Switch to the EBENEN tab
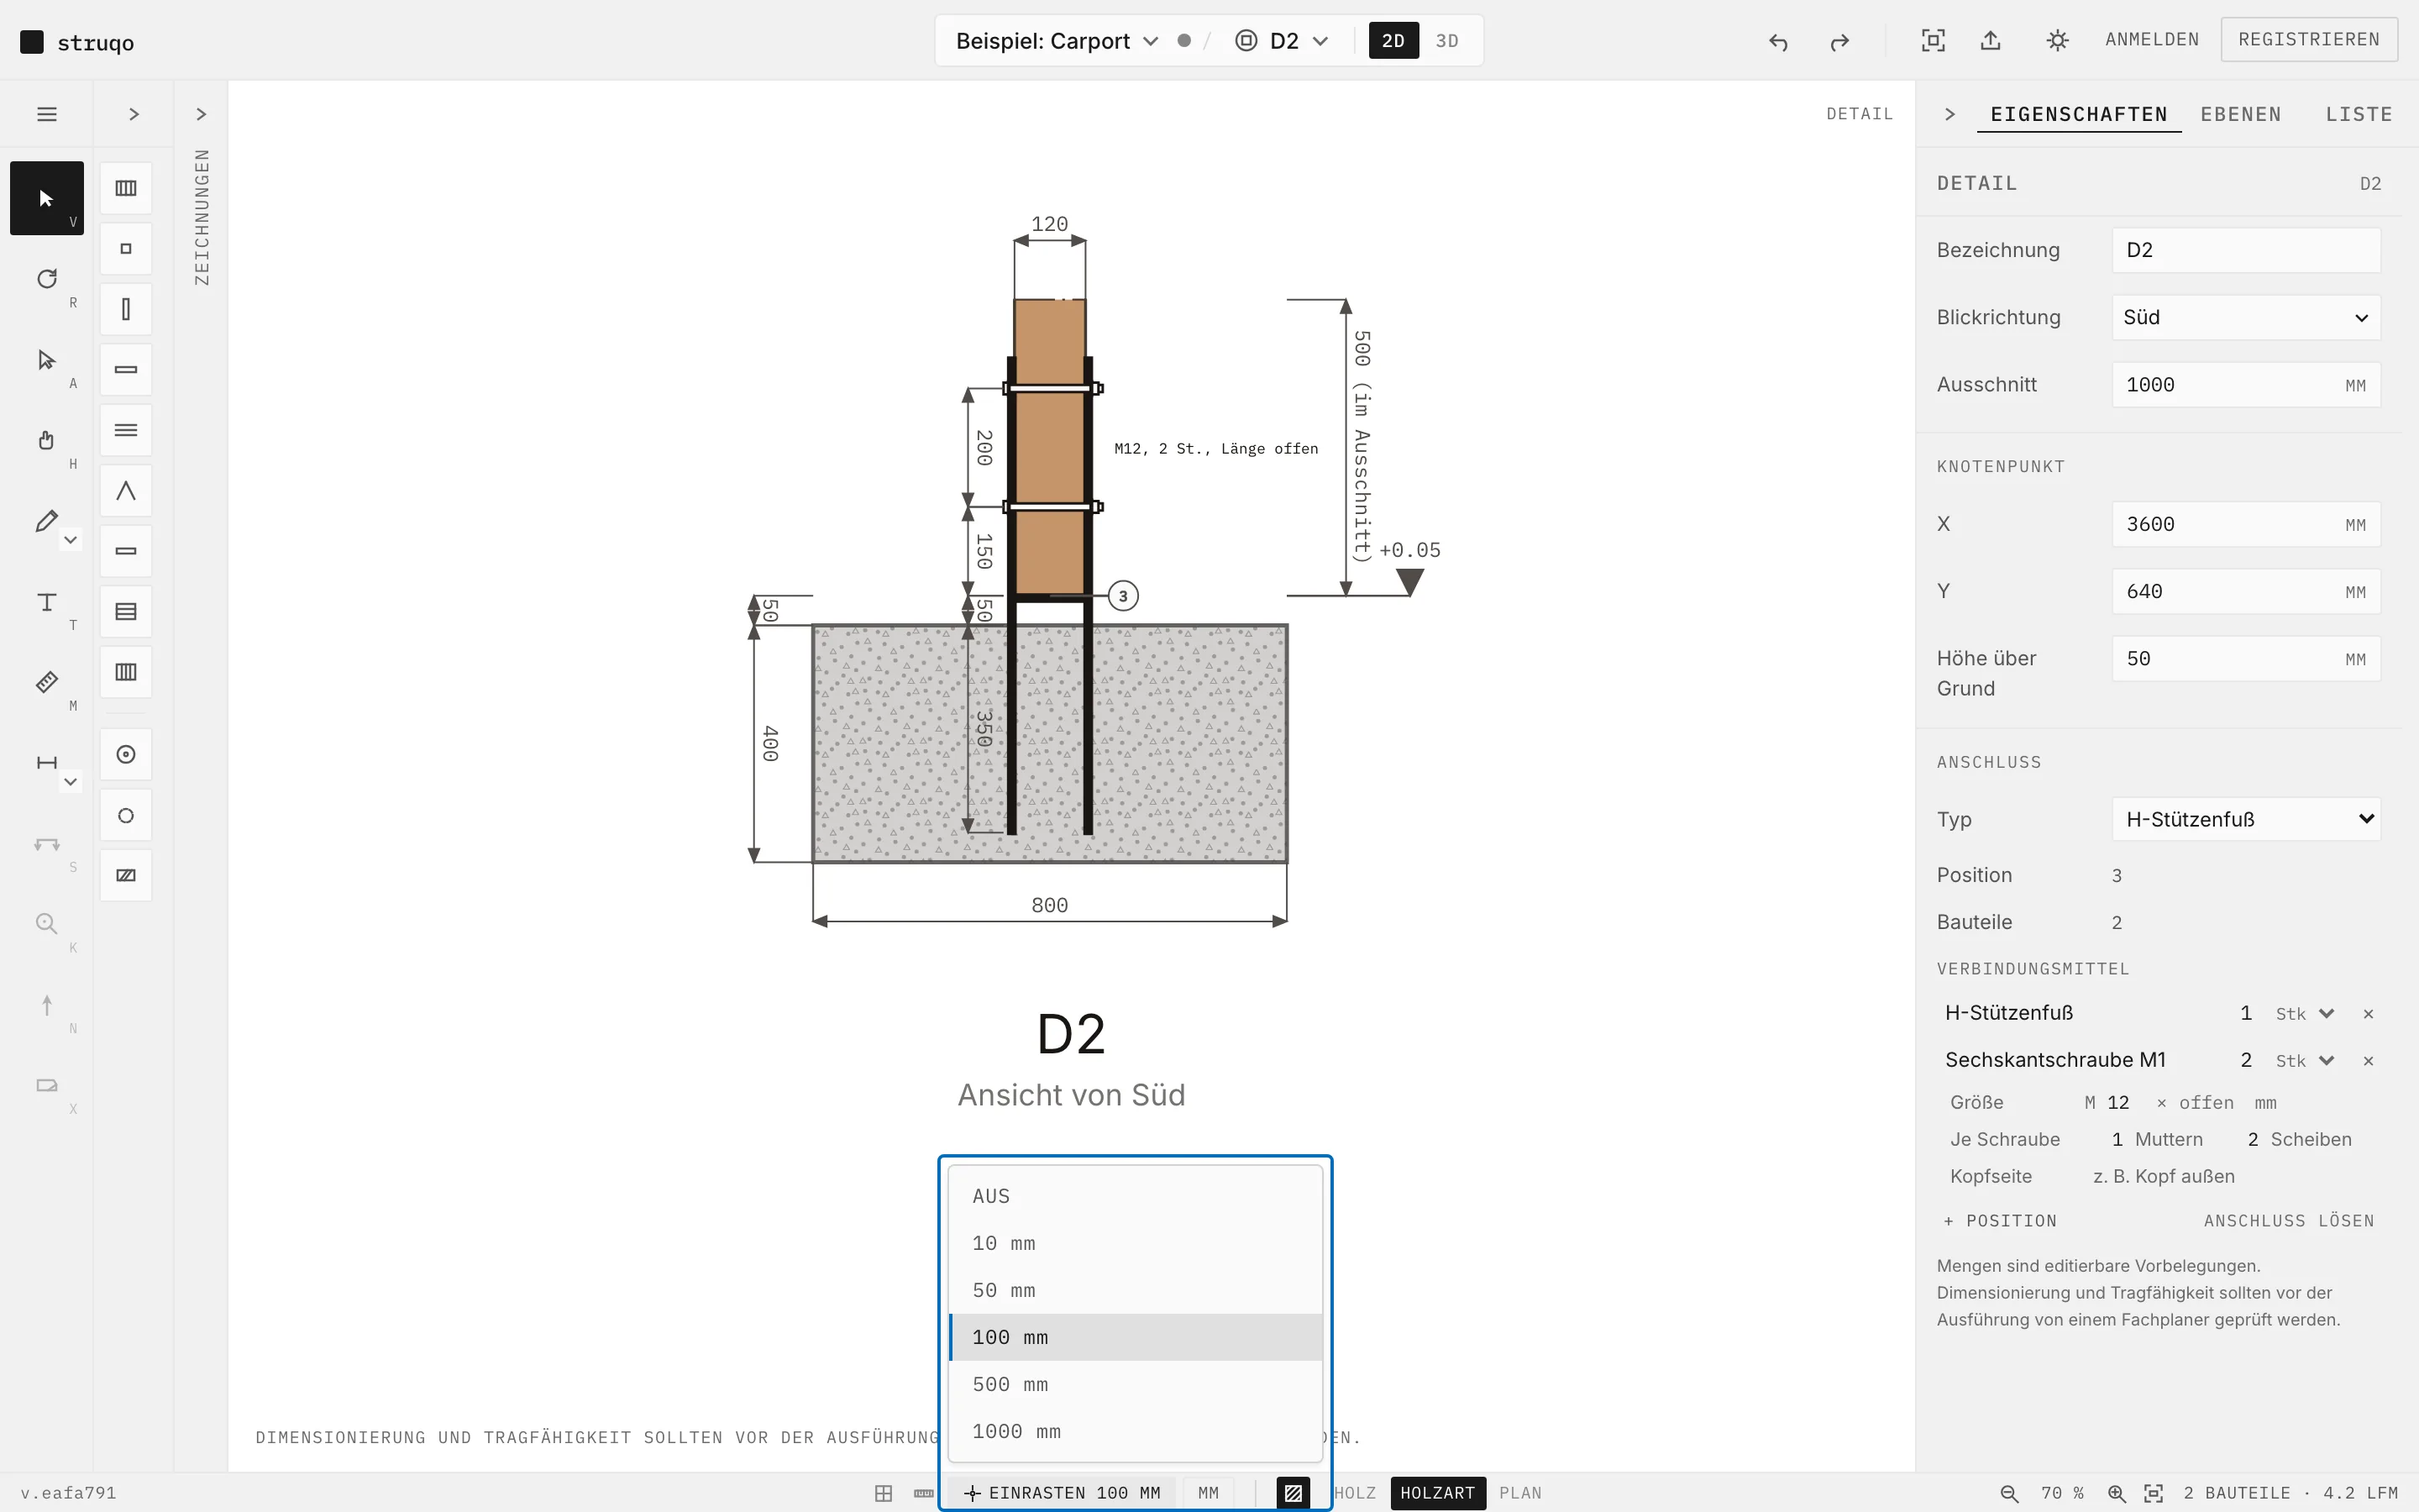The height and width of the screenshot is (1512, 2419). [2240, 114]
